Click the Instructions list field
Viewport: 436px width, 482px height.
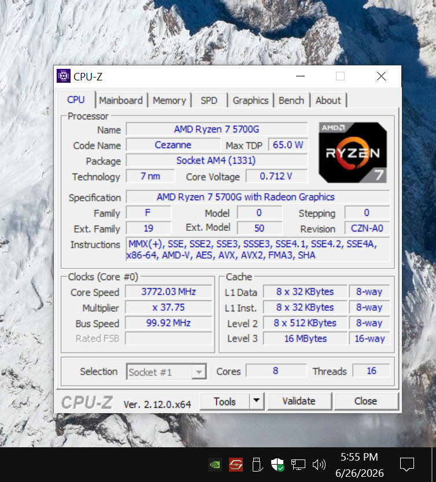tap(258, 249)
